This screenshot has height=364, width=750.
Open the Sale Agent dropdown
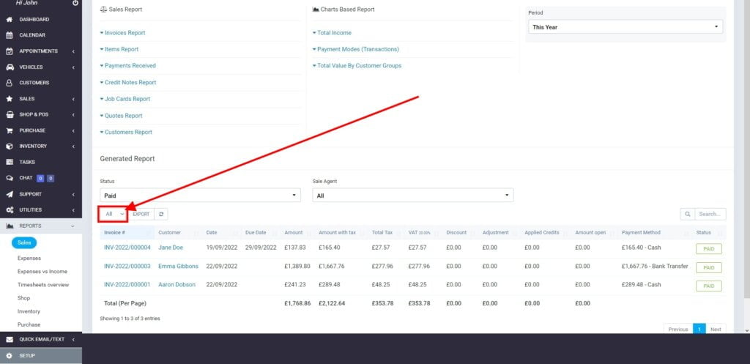click(413, 195)
